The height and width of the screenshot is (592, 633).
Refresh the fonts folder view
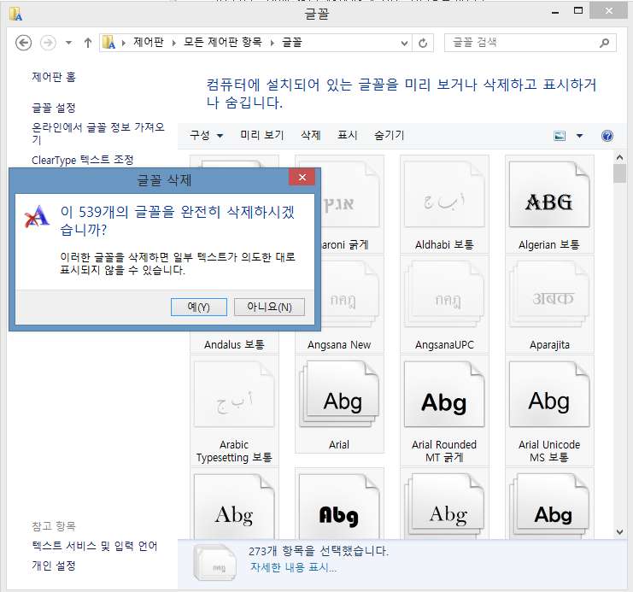tap(423, 43)
